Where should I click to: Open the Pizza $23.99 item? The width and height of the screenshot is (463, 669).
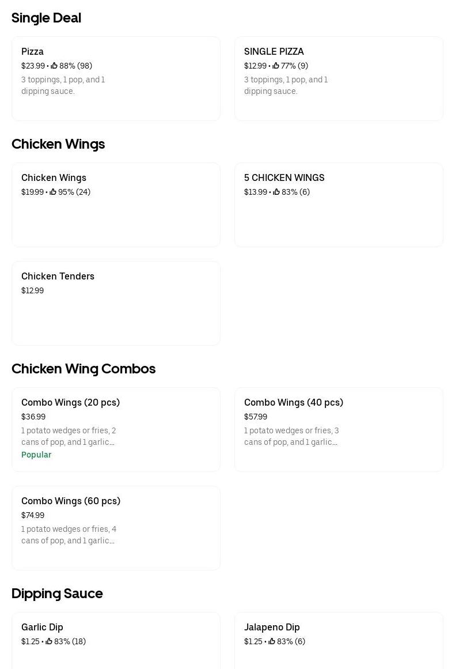coord(116,78)
